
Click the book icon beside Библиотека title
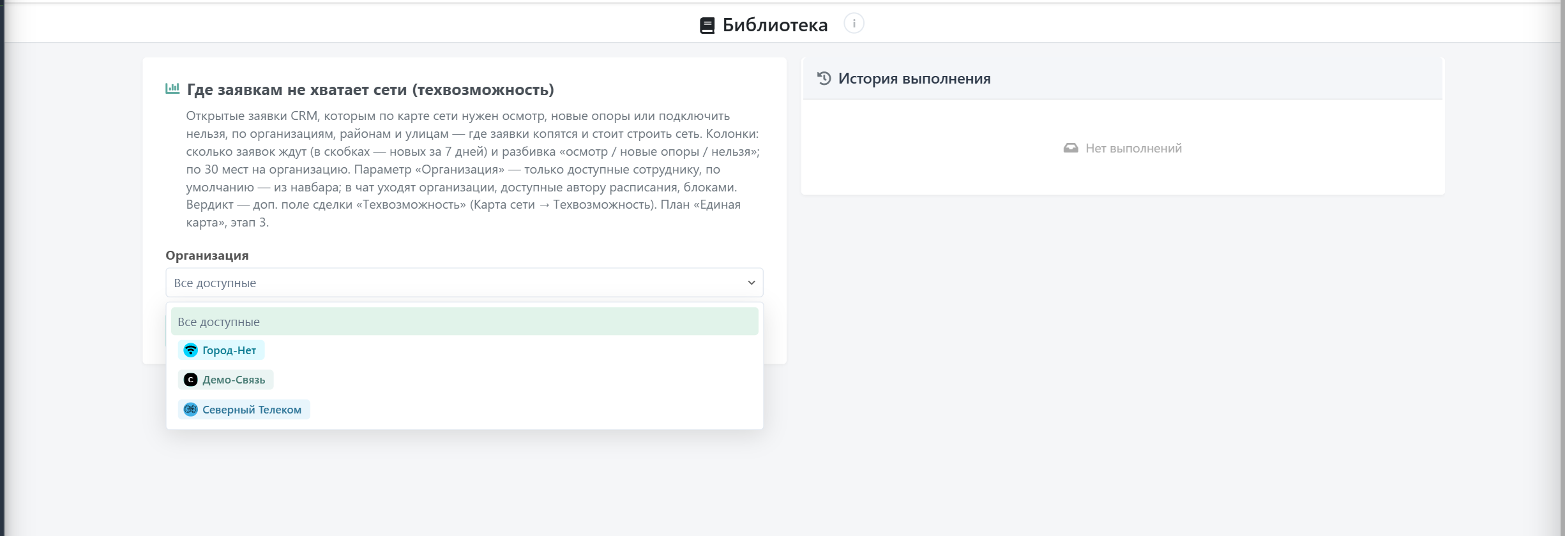707,26
